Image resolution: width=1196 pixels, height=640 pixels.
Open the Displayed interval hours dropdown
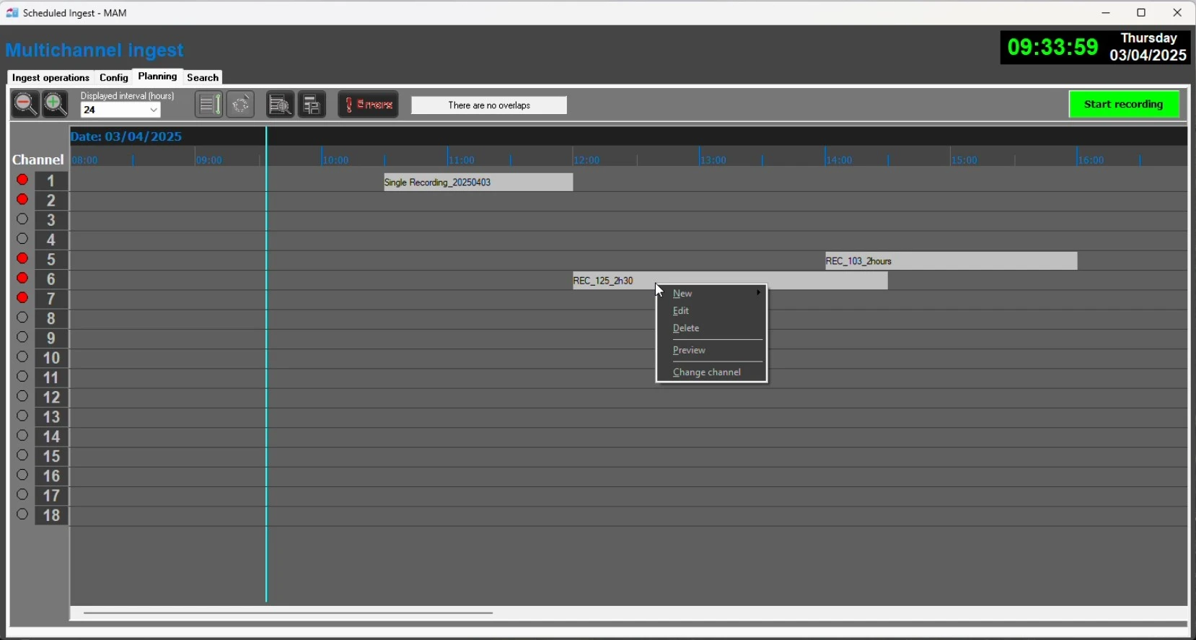click(120, 110)
